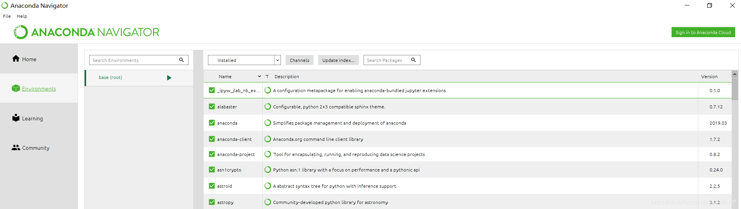Click the Community people icon
Screen dimensions: 741x209
[16, 147]
